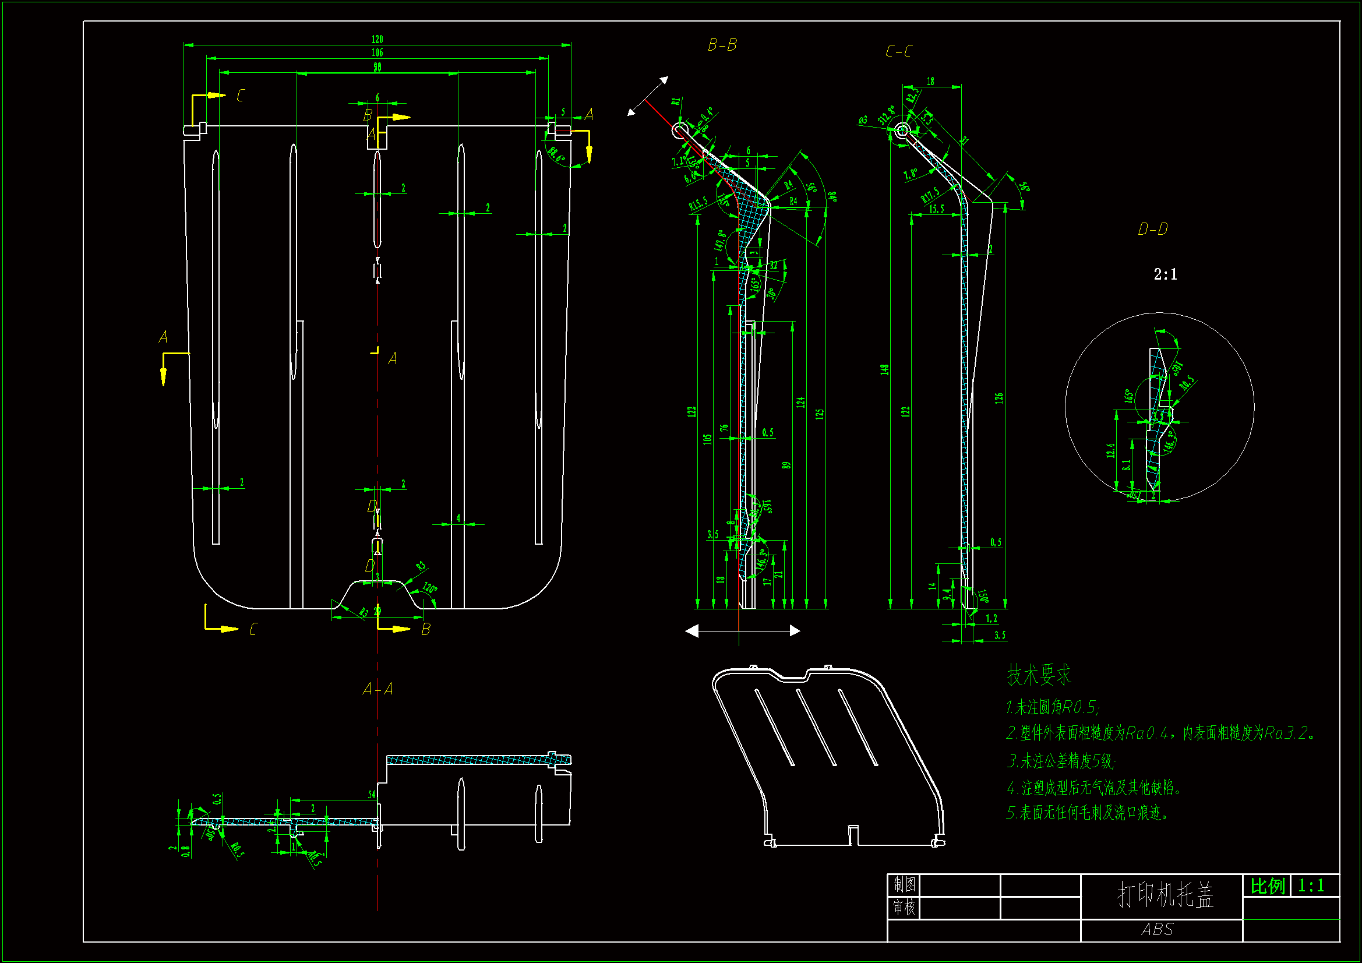Image resolution: width=1362 pixels, height=963 pixels.
Task: Click the 打印机托盖 title block name
Action: click(x=1165, y=895)
